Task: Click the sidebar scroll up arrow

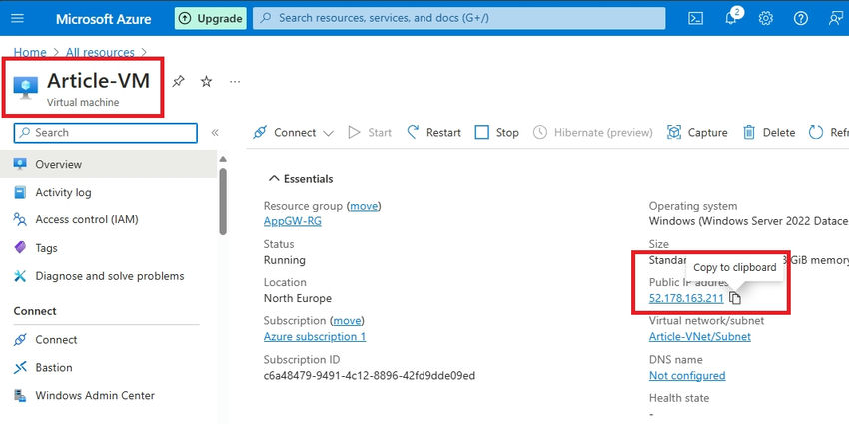Action: (223, 159)
